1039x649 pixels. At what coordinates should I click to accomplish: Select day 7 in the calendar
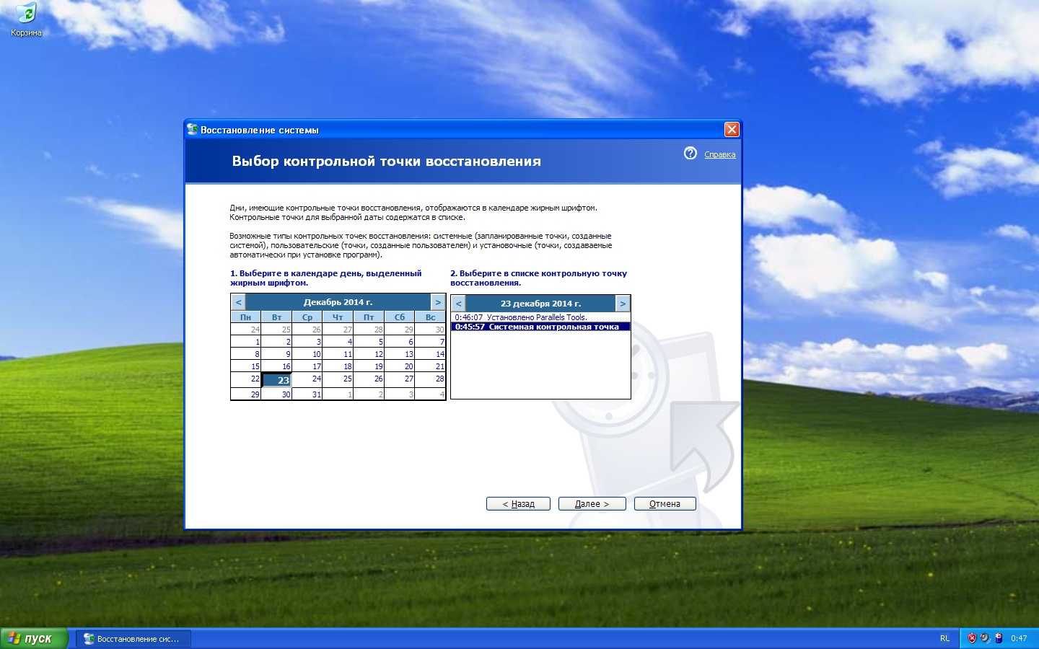pyautogui.click(x=431, y=342)
